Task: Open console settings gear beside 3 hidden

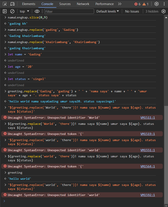Action: pos(163,11)
